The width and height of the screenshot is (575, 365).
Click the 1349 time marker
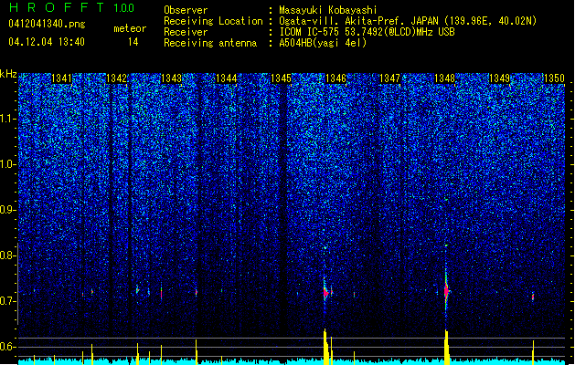point(499,78)
